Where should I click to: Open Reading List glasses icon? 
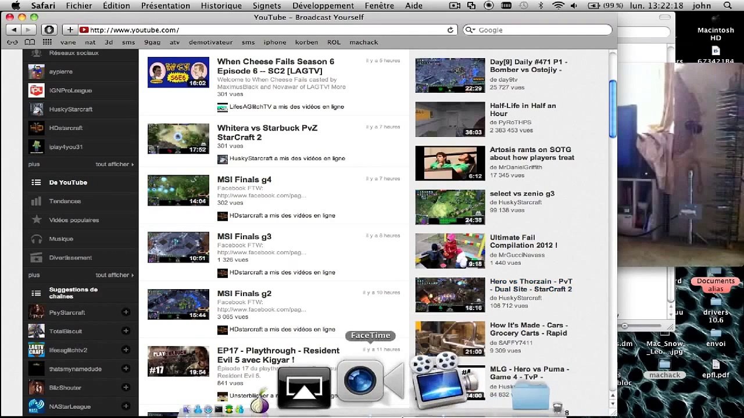click(12, 42)
